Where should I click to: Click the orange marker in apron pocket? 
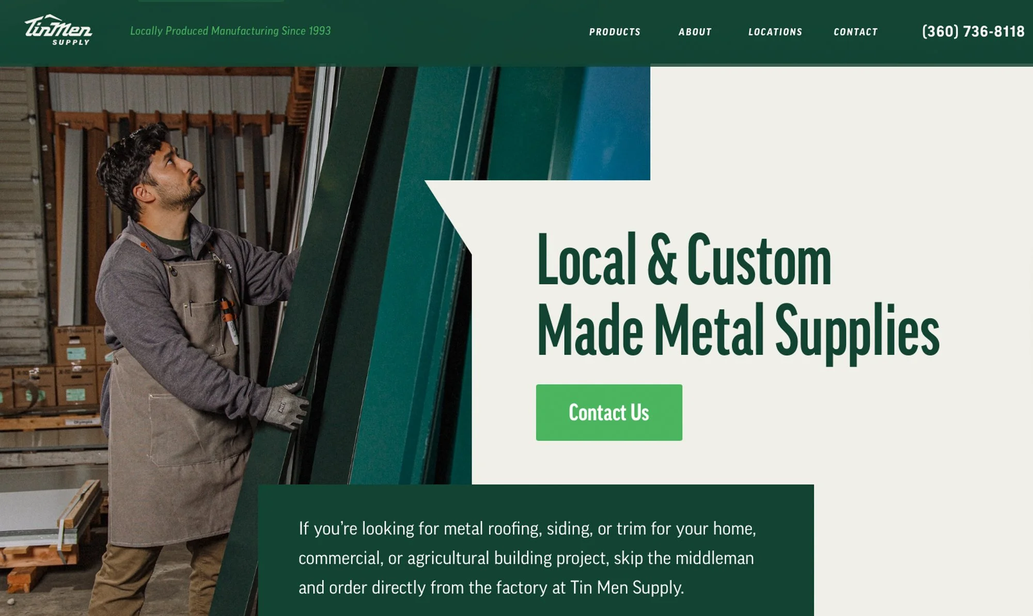(x=229, y=321)
